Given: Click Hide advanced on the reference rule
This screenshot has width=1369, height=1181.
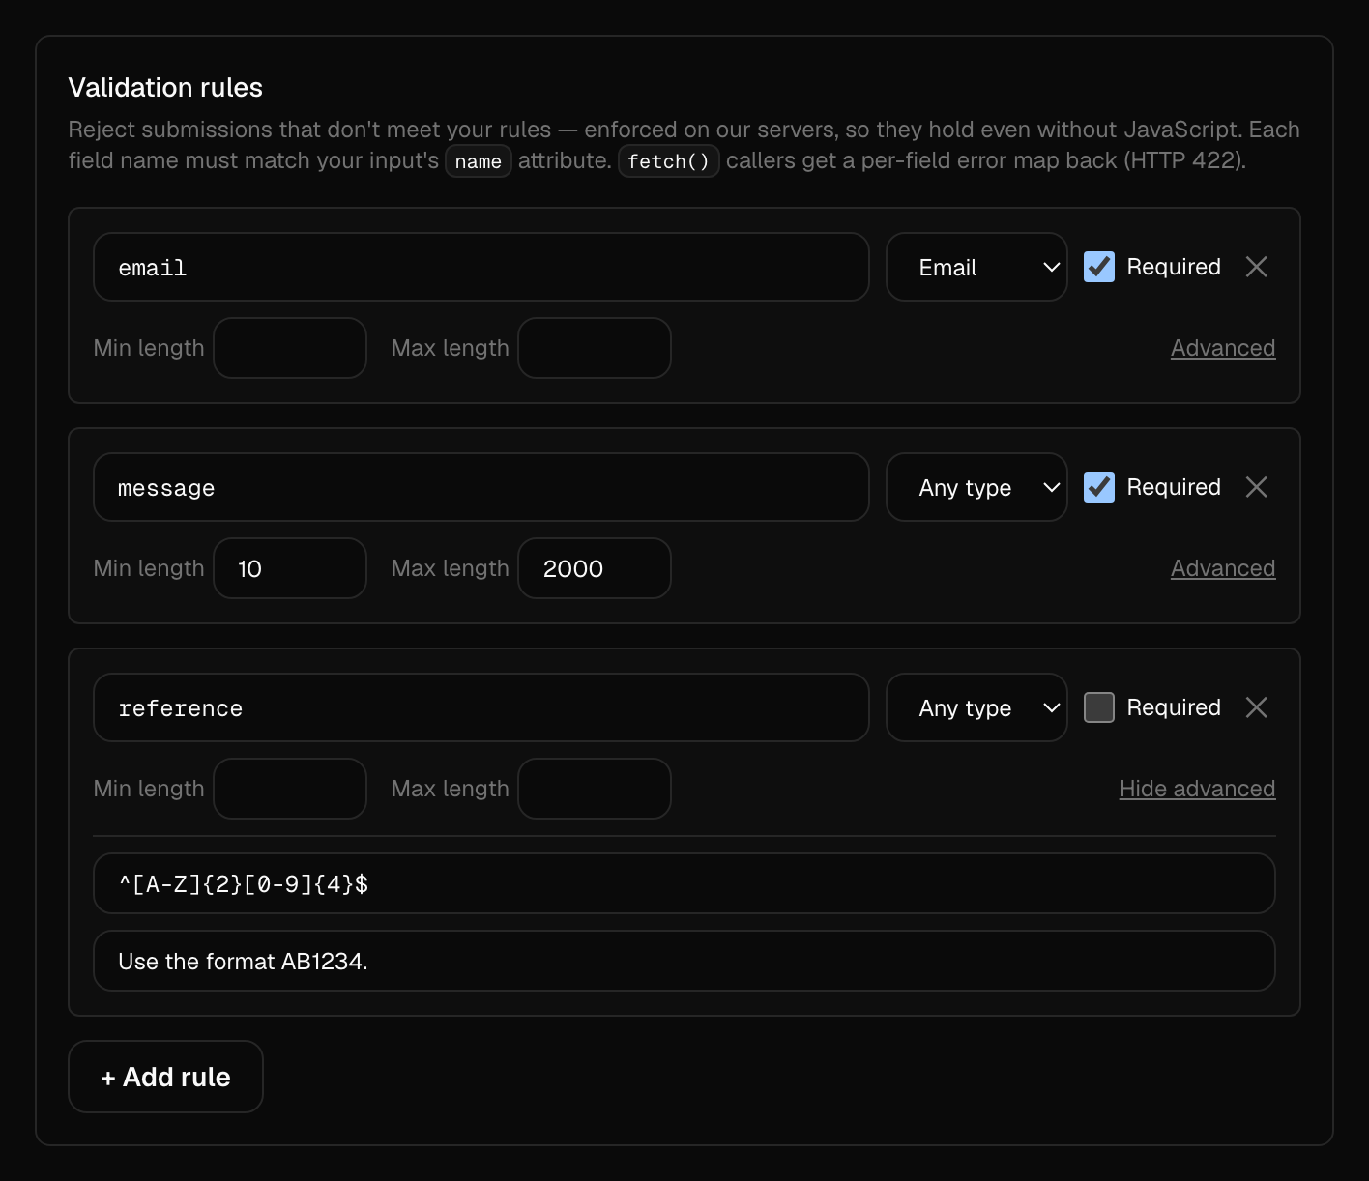Looking at the screenshot, I should 1197,789.
